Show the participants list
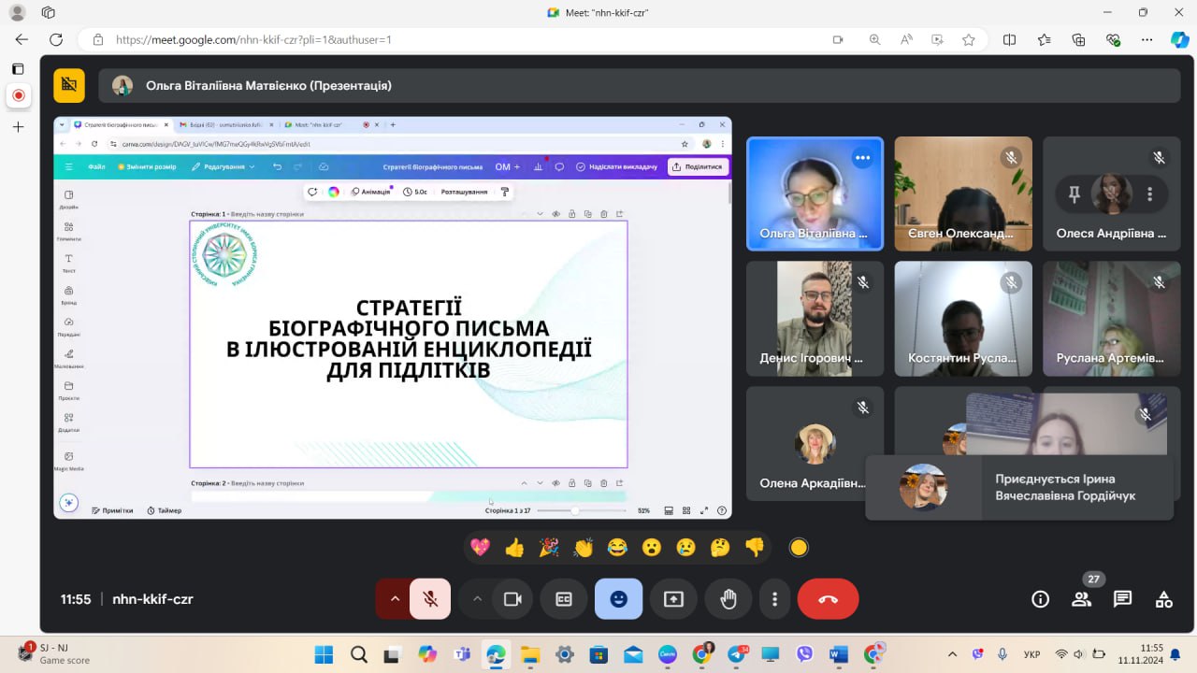Viewport: 1197px width, 673px height. 1081,599
